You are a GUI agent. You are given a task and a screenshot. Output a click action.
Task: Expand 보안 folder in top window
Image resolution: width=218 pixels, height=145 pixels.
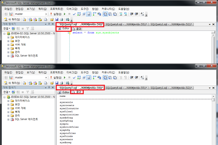click(x=8, y=41)
